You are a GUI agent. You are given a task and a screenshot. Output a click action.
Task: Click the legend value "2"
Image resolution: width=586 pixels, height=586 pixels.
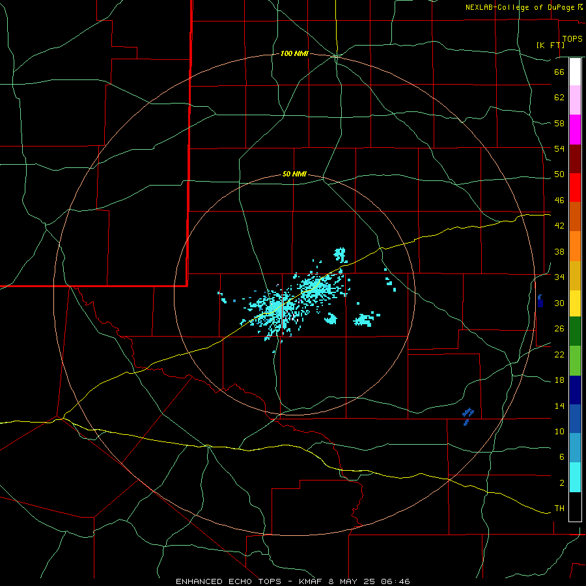tap(561, 483)
